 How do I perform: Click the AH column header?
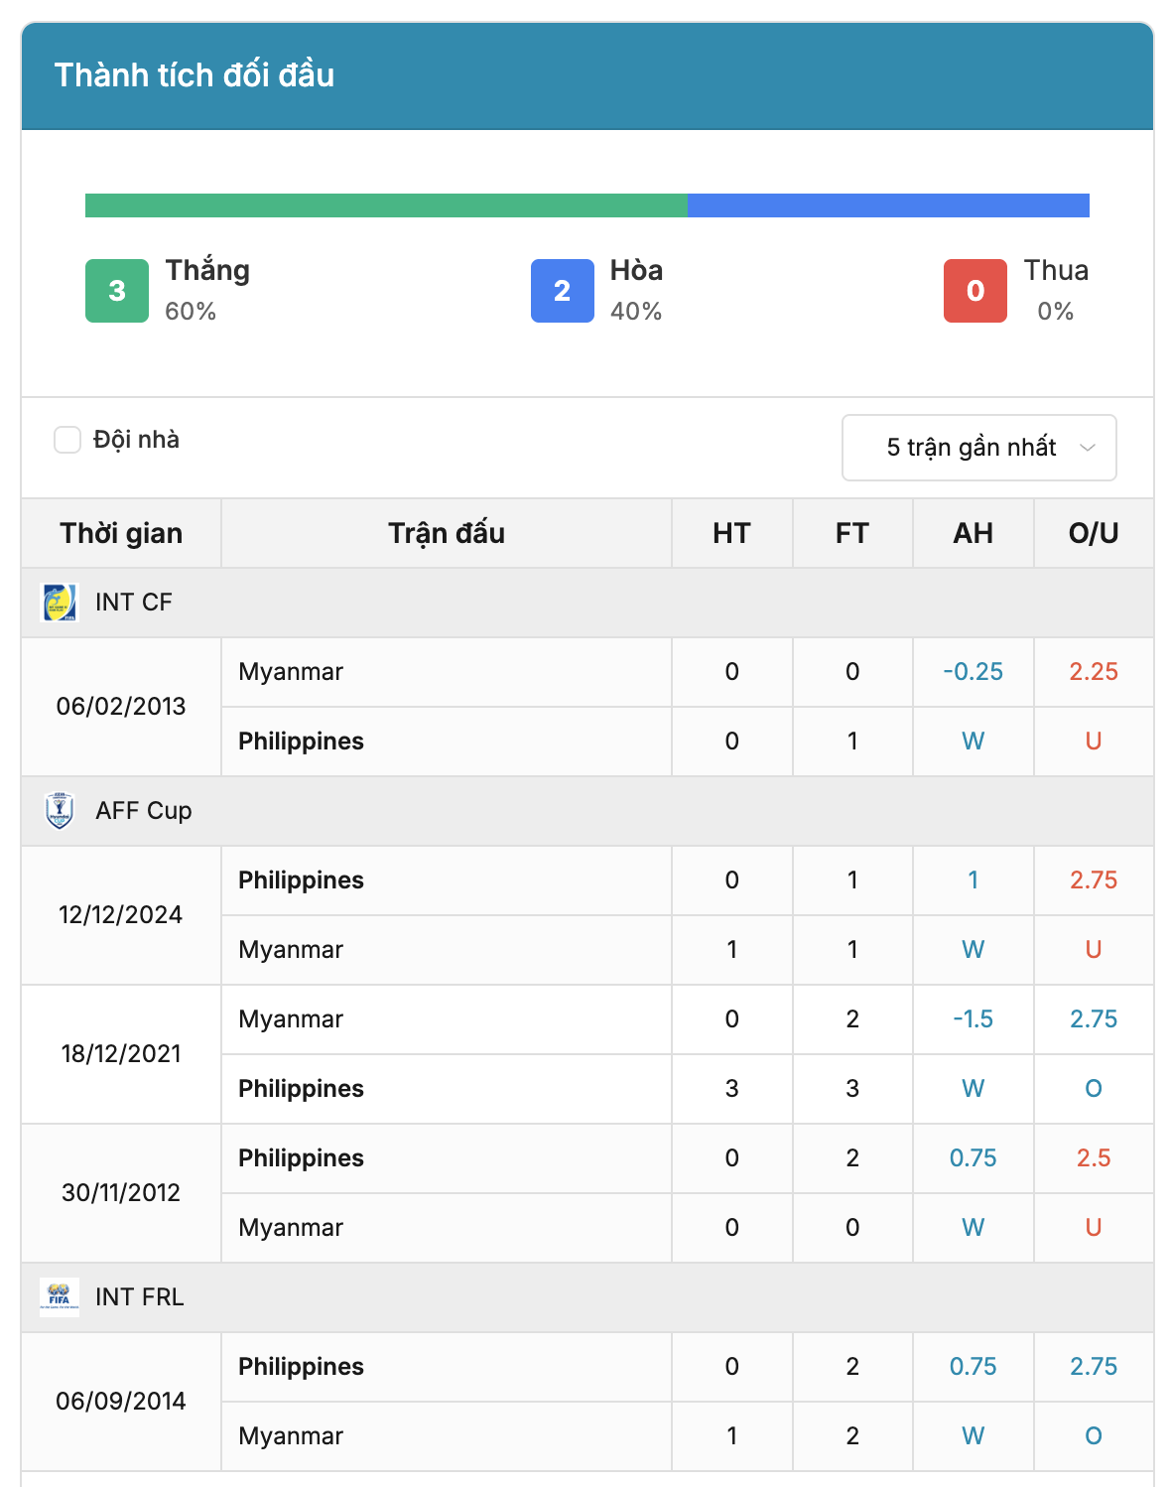(974, 533)
